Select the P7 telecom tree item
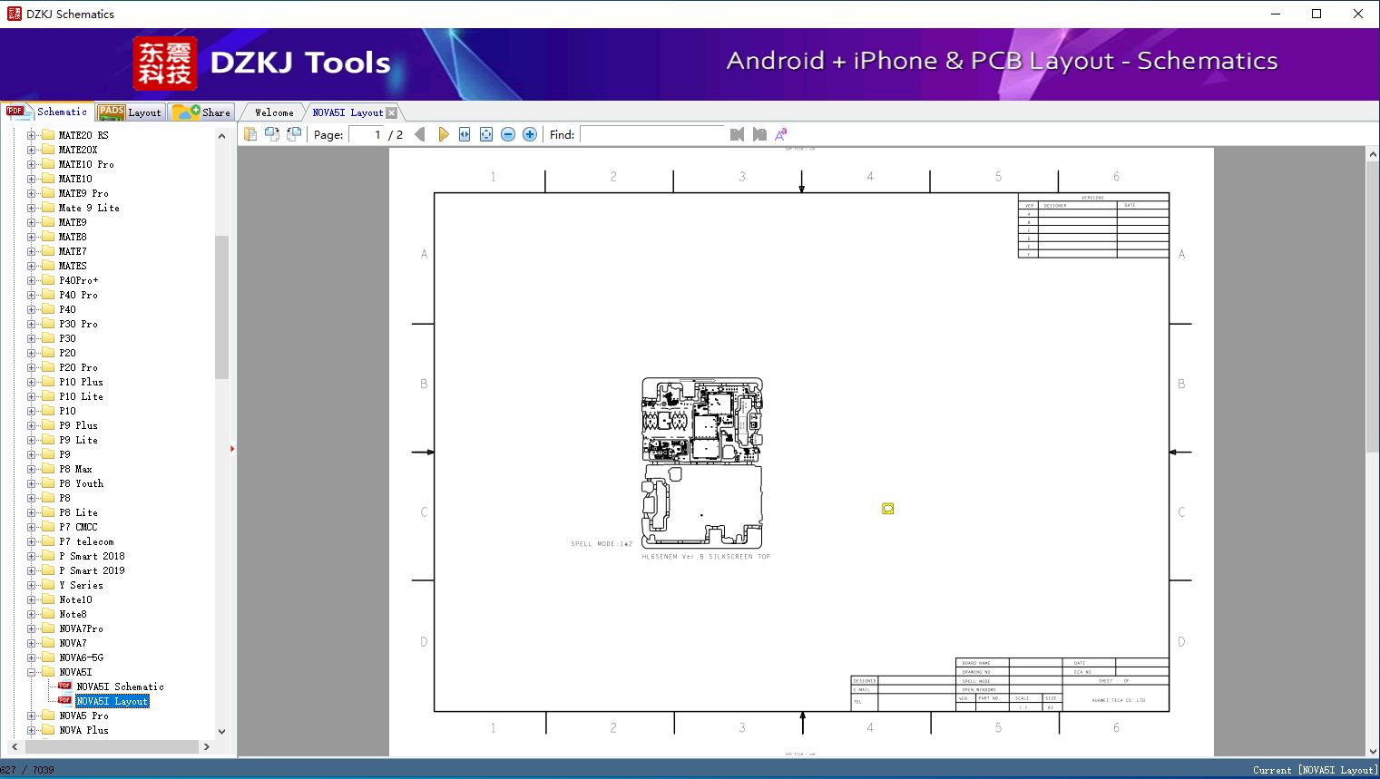Screen dimensions: 1380x779 86,541
